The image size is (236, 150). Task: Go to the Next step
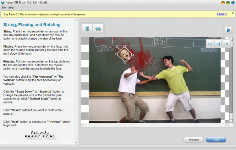click(x=216, y=140)
